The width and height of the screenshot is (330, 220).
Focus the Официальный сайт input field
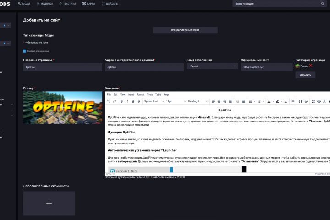(x=267, y=67)
